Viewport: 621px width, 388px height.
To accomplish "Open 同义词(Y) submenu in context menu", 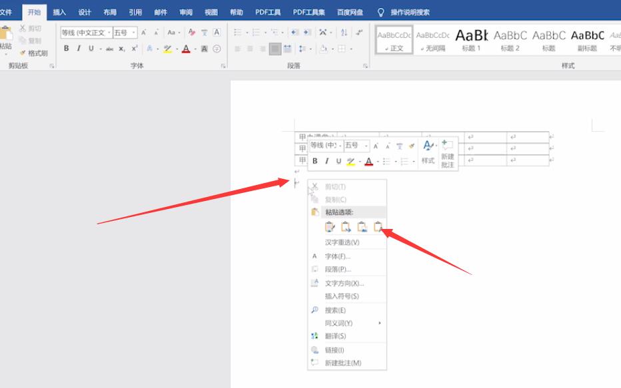I will coord(347,323).
